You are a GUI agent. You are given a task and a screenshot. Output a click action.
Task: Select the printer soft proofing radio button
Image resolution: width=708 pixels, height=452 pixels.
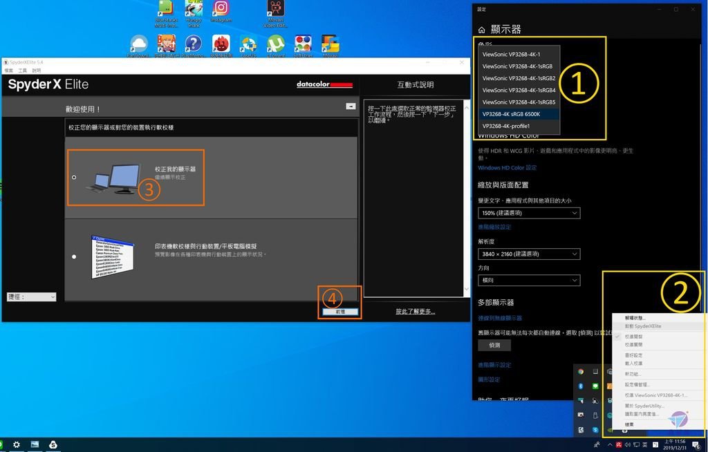[74, 256]
